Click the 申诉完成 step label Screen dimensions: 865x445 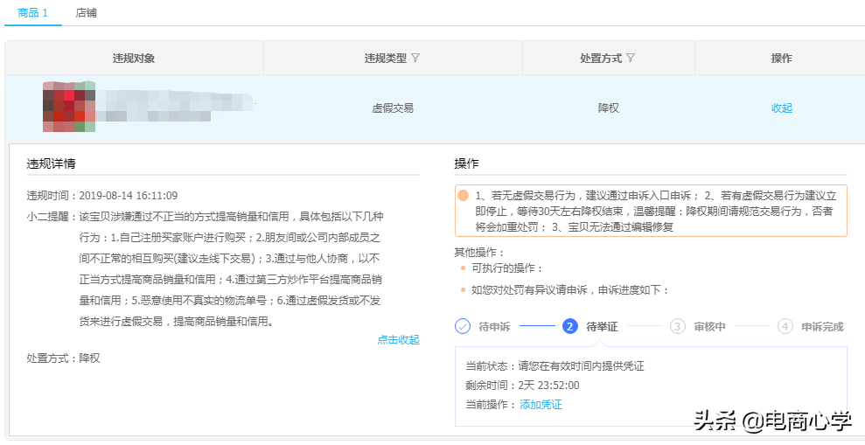(x=822, y=327)
